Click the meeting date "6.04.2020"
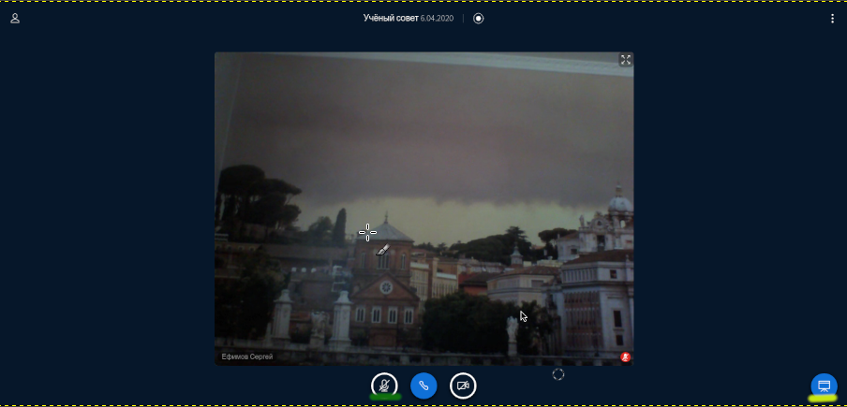This screenshot has height=407, width=847. point(437,19)
